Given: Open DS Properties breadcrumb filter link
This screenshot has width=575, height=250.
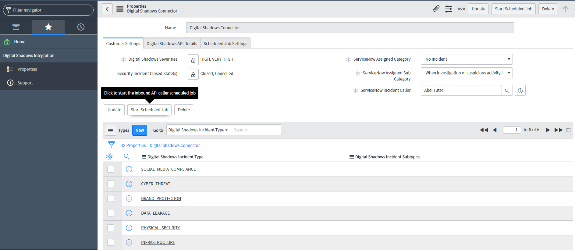Looking at the screenshot, I should point(160,145).
